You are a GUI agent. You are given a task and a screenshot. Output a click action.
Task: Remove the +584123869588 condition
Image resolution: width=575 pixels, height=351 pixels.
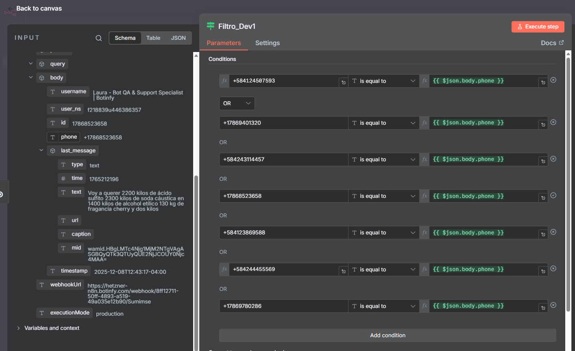[553, 232]
